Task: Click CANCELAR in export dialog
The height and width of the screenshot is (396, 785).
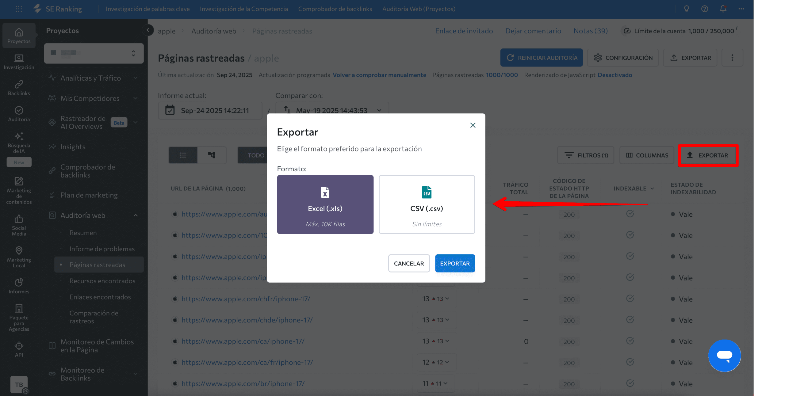Action: pyautogui.click(x=409, y=263)
